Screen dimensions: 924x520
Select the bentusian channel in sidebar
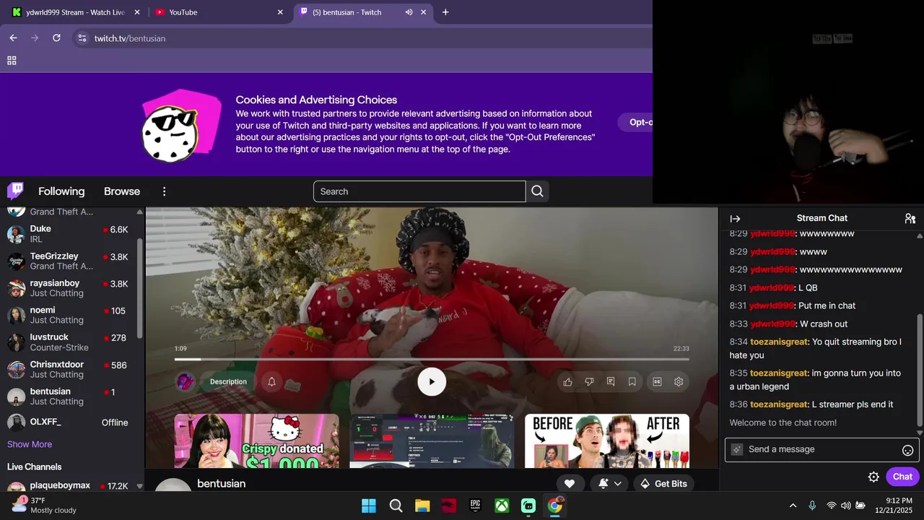[69, 396]
